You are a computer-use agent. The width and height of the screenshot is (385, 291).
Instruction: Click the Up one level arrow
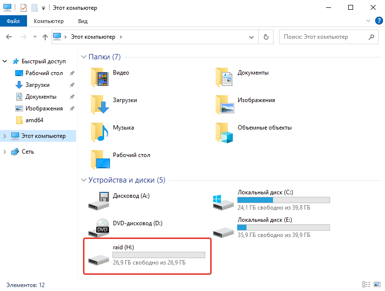[x=45, y=37]
